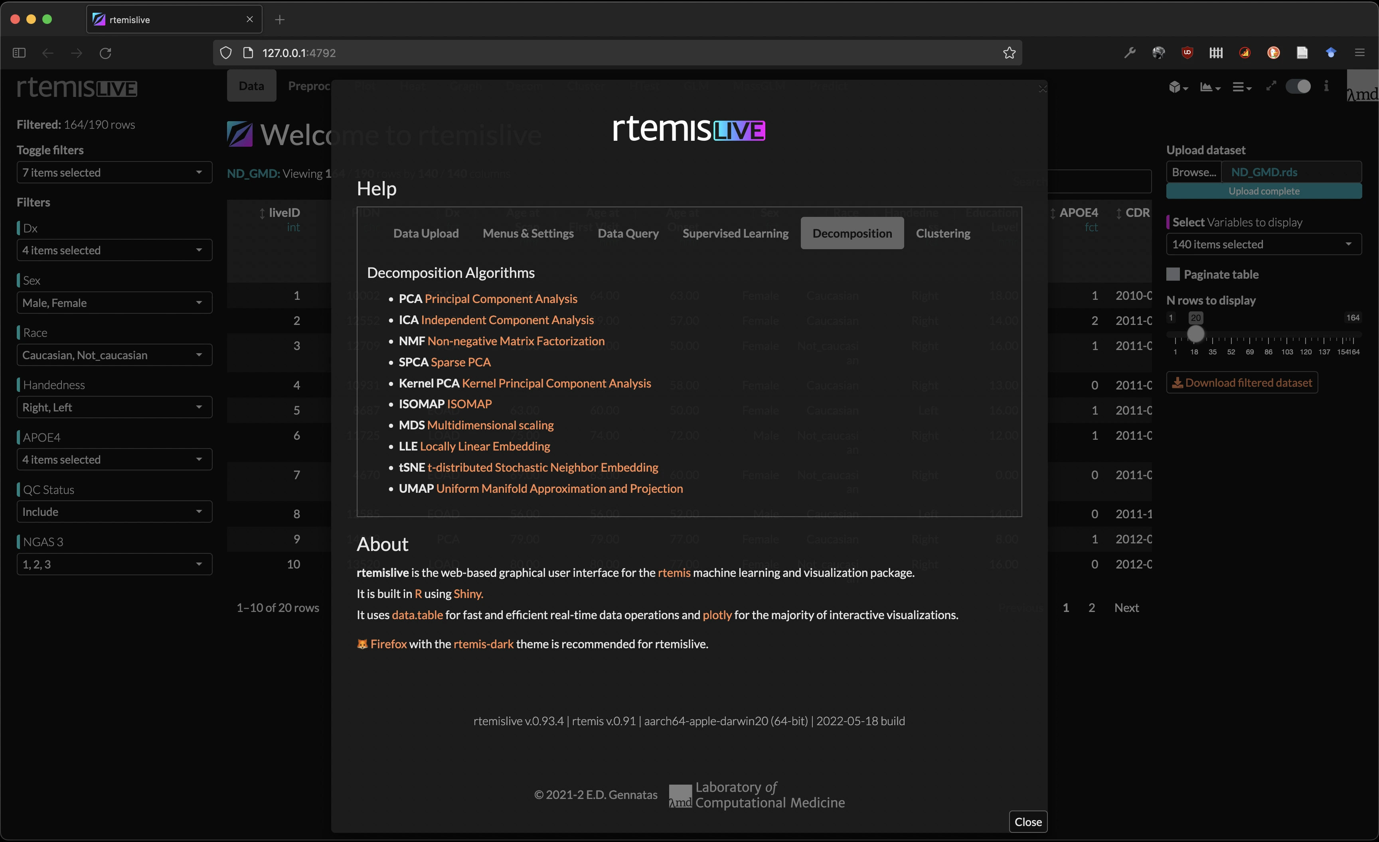Switch to the Data Query help tab
This screenshot has height=842, width=1379.
tap(628, 233)
